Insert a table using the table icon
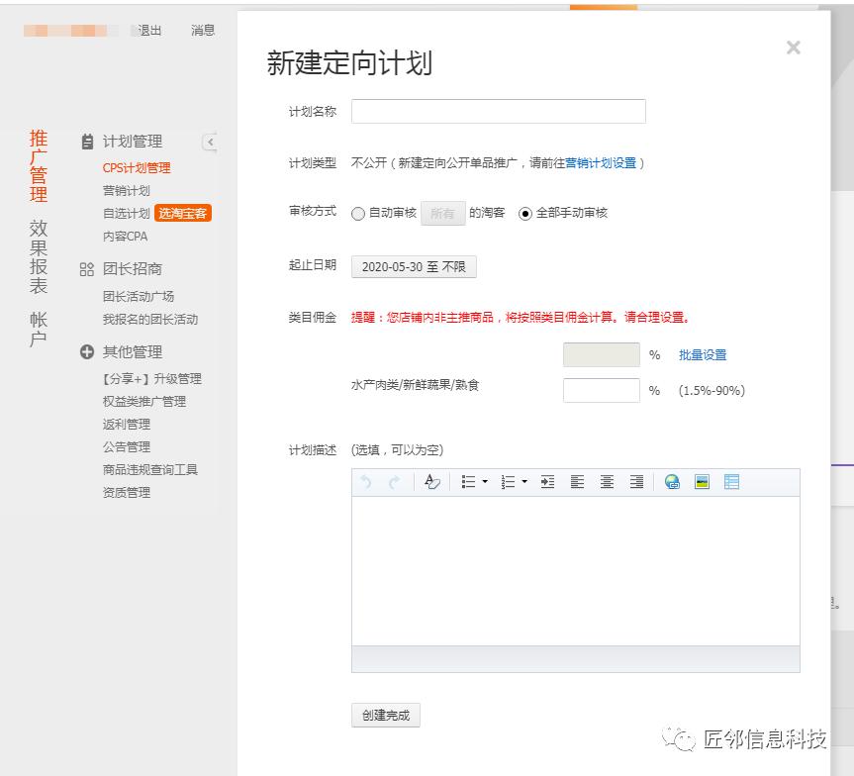This screenshot has height=776, width=854. click(x=730, y=482)
